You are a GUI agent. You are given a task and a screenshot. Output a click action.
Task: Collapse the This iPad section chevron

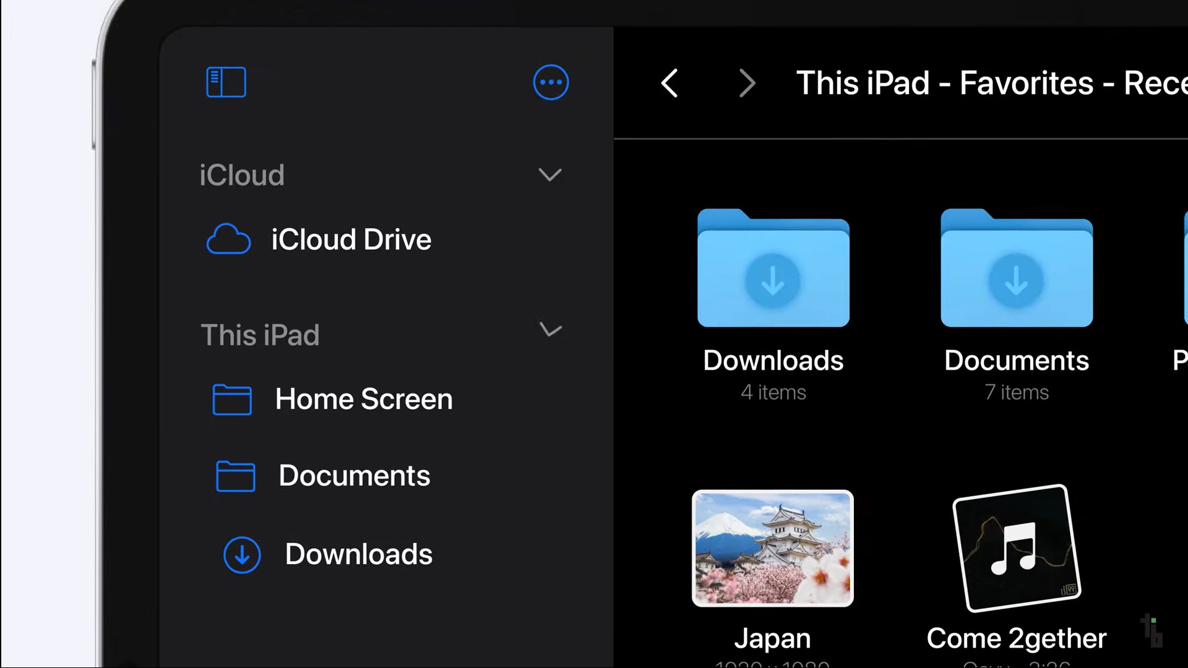point(550,330)
